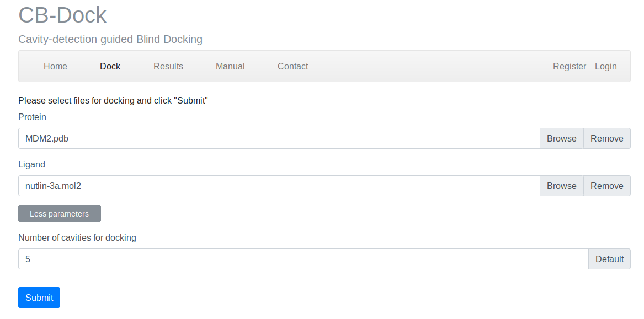Collapse extra options with Less parameters
Viewport: 644px width, 319px height.
59,213
